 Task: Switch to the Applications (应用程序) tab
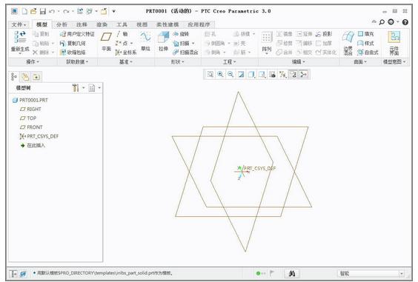point(199,24)
